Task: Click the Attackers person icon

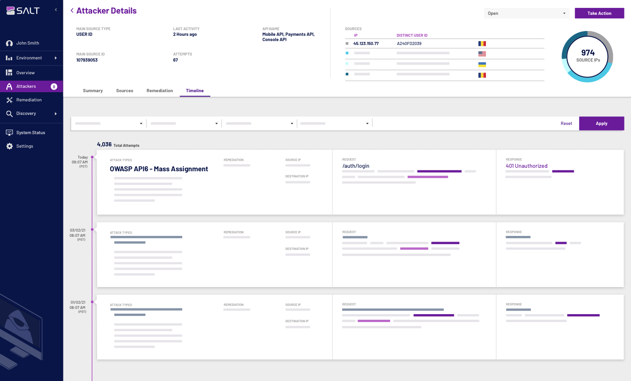Action: point(9,87)
